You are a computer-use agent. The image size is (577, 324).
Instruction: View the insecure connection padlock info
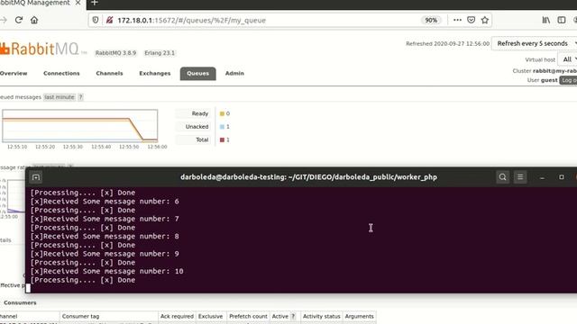(x=109, y=20)
